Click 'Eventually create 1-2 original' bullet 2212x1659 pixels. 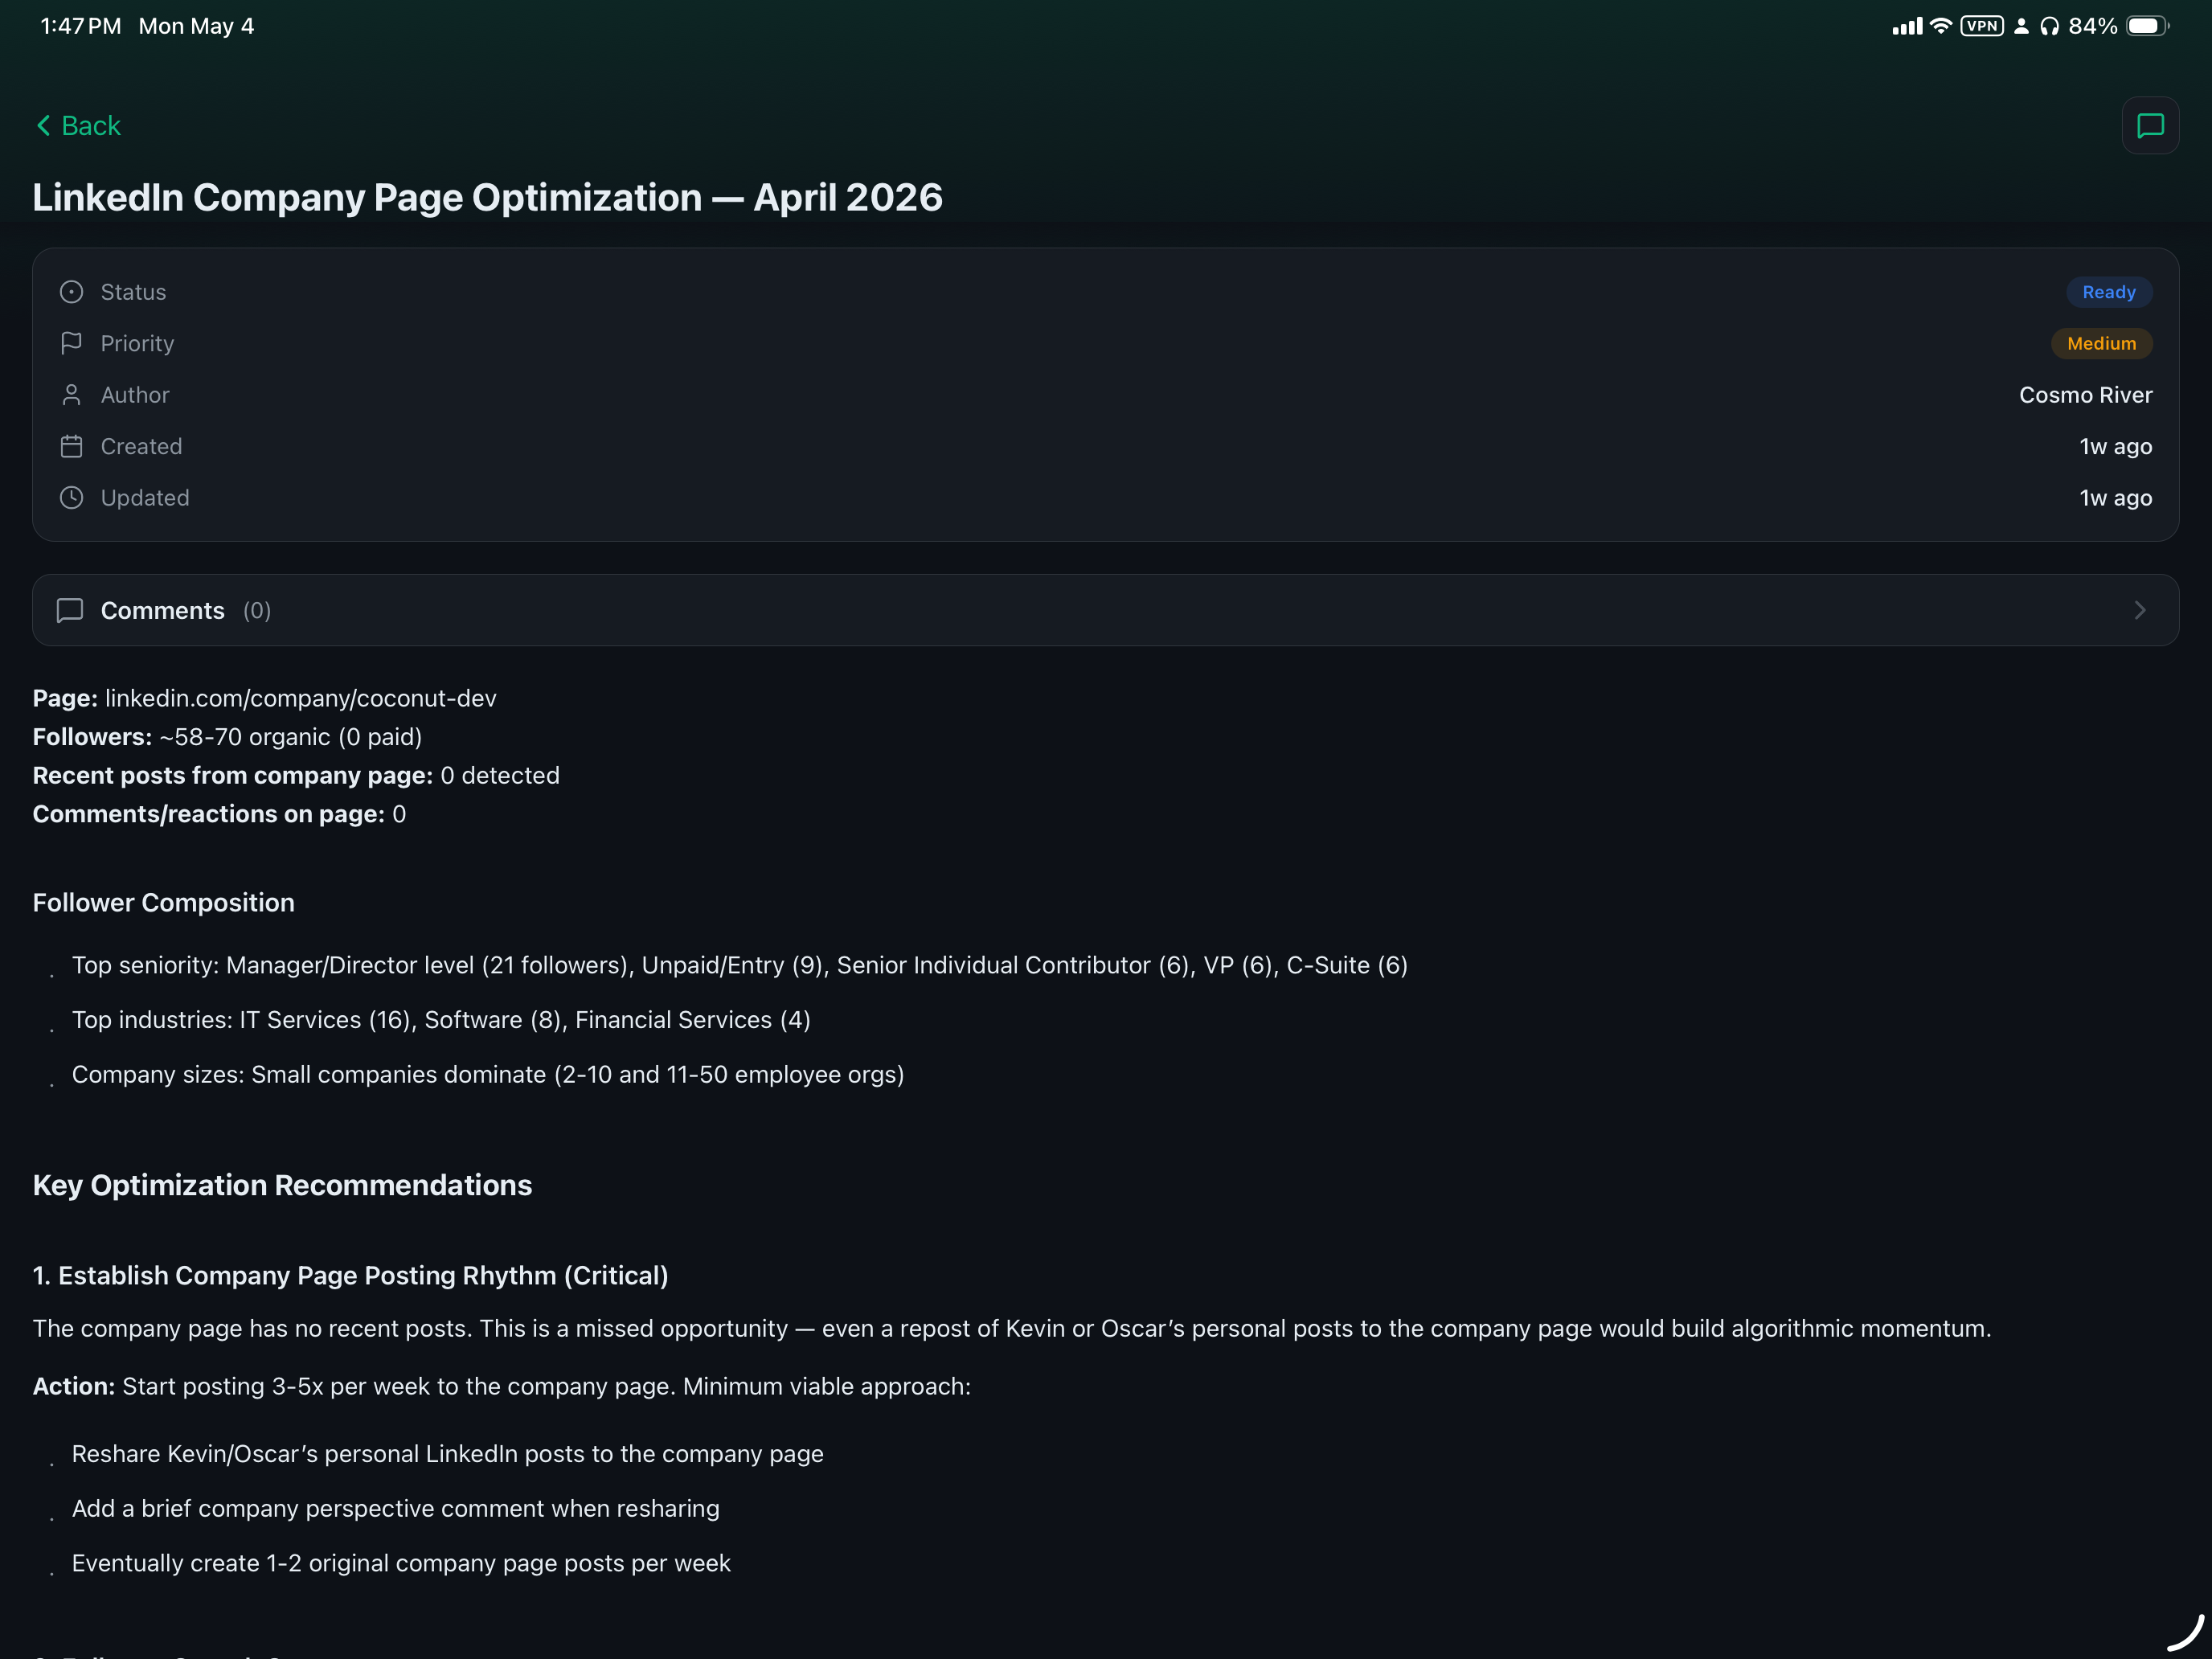point(401,1563)
